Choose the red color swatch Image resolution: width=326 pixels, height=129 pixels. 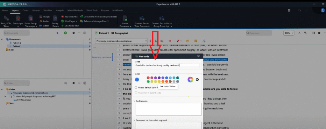coord(148,78)
